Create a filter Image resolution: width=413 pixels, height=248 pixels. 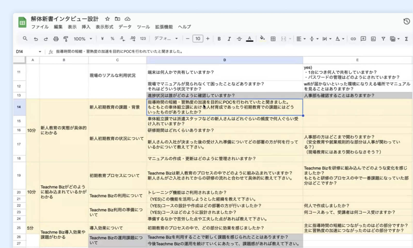[x=383, y=39]
